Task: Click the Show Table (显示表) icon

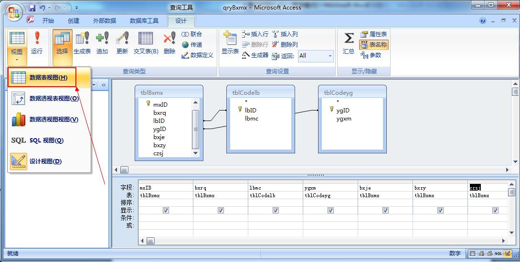Action: [230, 43]
